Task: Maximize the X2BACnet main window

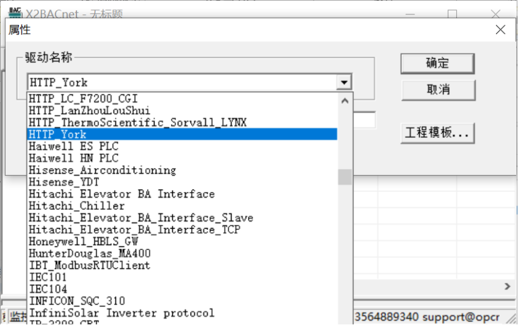Action: click(452, 14)
